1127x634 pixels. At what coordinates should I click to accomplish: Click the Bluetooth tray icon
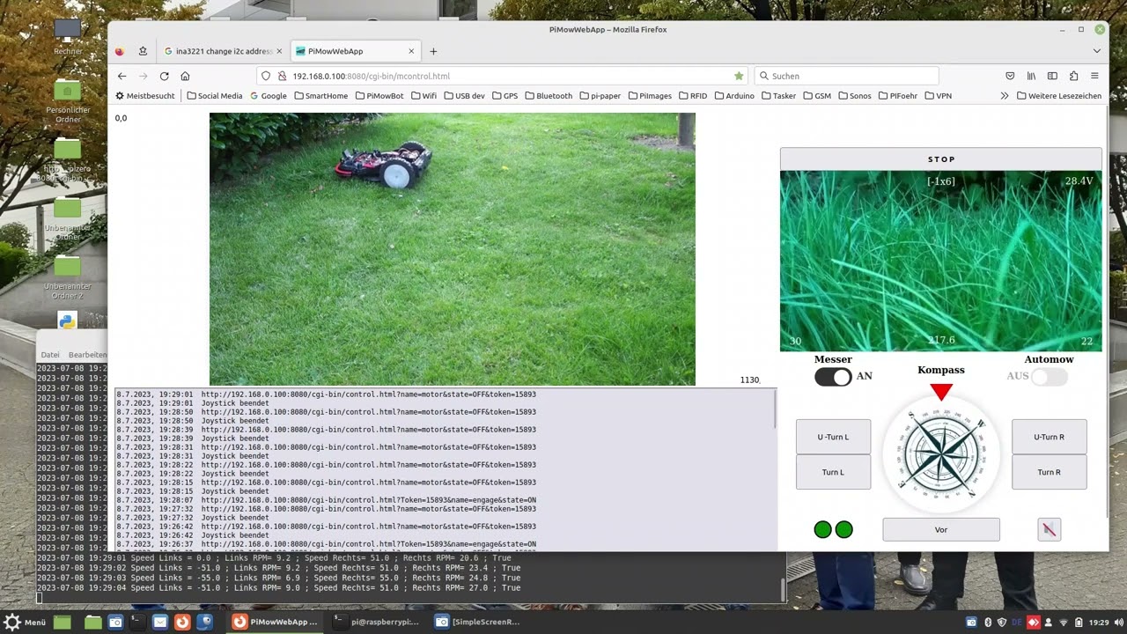pos(987,622)
